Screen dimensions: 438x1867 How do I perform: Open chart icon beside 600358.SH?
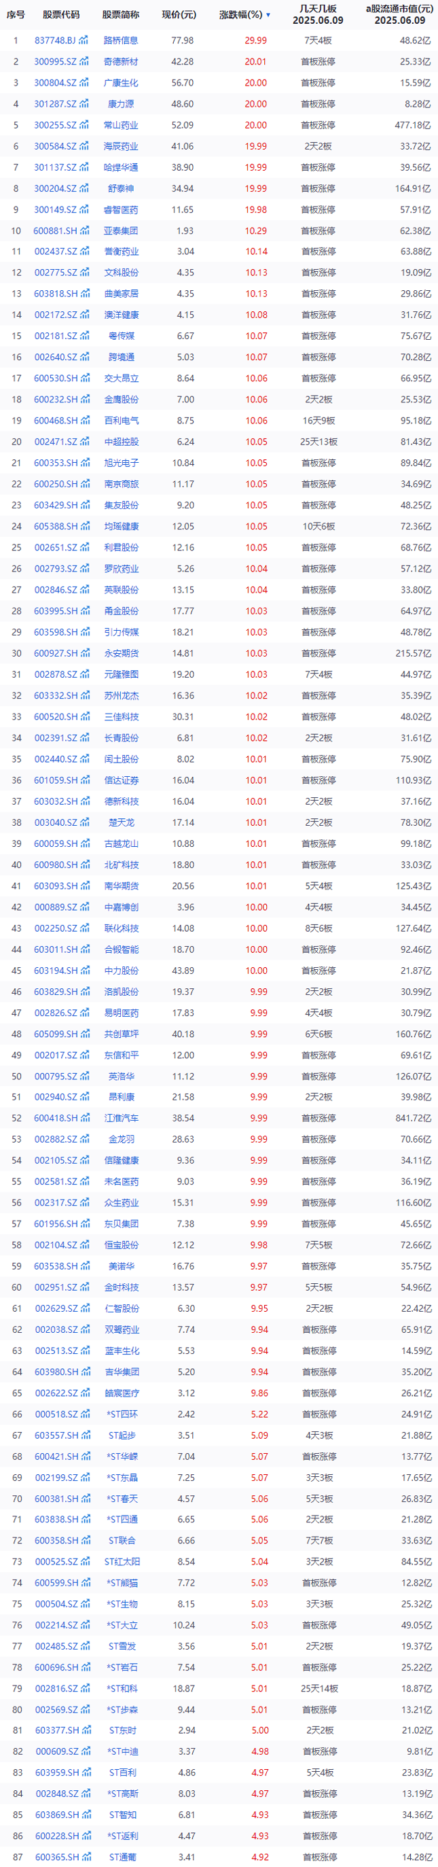pyautogui.click(x=86, y=1541)
